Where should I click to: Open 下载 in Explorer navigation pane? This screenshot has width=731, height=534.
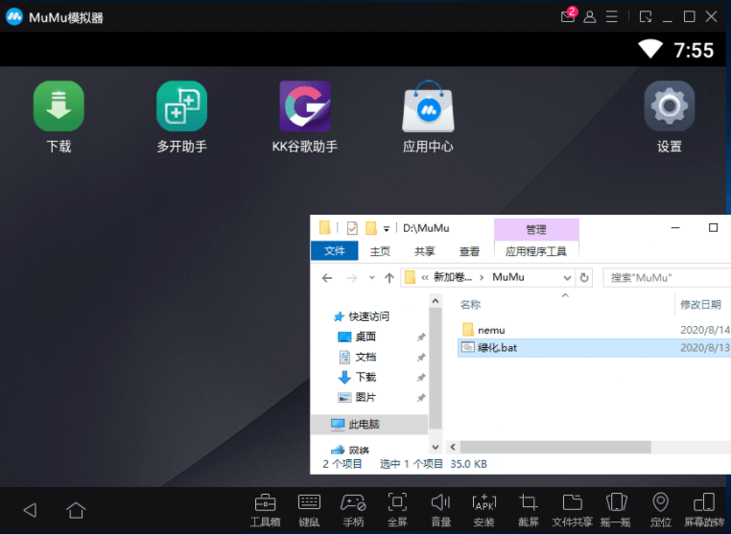365,377
